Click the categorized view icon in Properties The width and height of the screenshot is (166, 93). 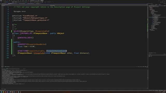tap(149, 56)
